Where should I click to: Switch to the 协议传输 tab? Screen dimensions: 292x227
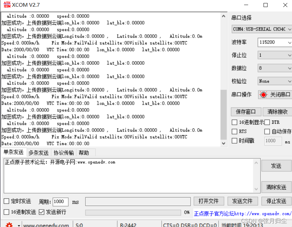click(64, 152)
